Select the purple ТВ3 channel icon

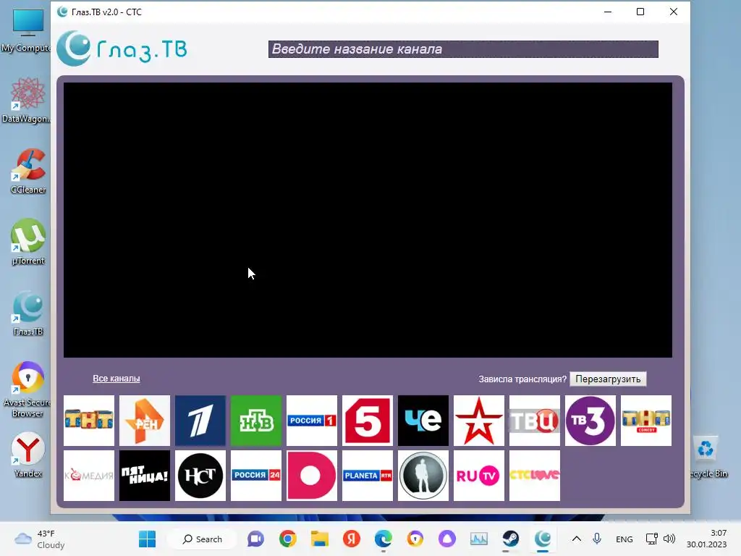pos(590,421)
